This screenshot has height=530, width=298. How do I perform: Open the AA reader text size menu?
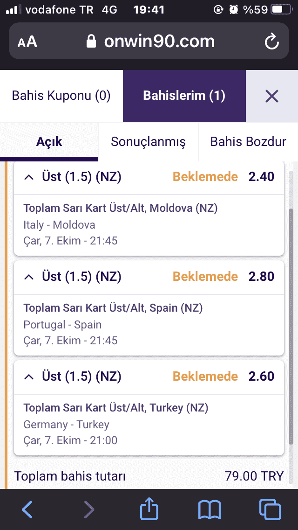click(27, 42)
